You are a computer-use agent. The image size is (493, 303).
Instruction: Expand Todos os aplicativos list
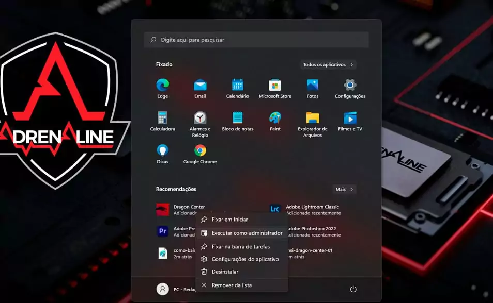[x=328, y=65]
